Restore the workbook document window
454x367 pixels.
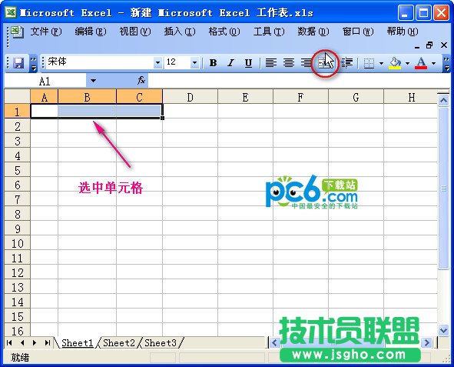(429, 45)
